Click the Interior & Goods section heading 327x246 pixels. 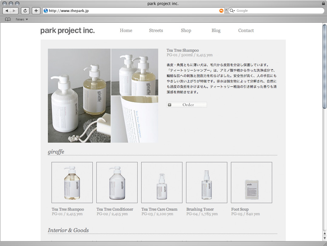(68, 230)
